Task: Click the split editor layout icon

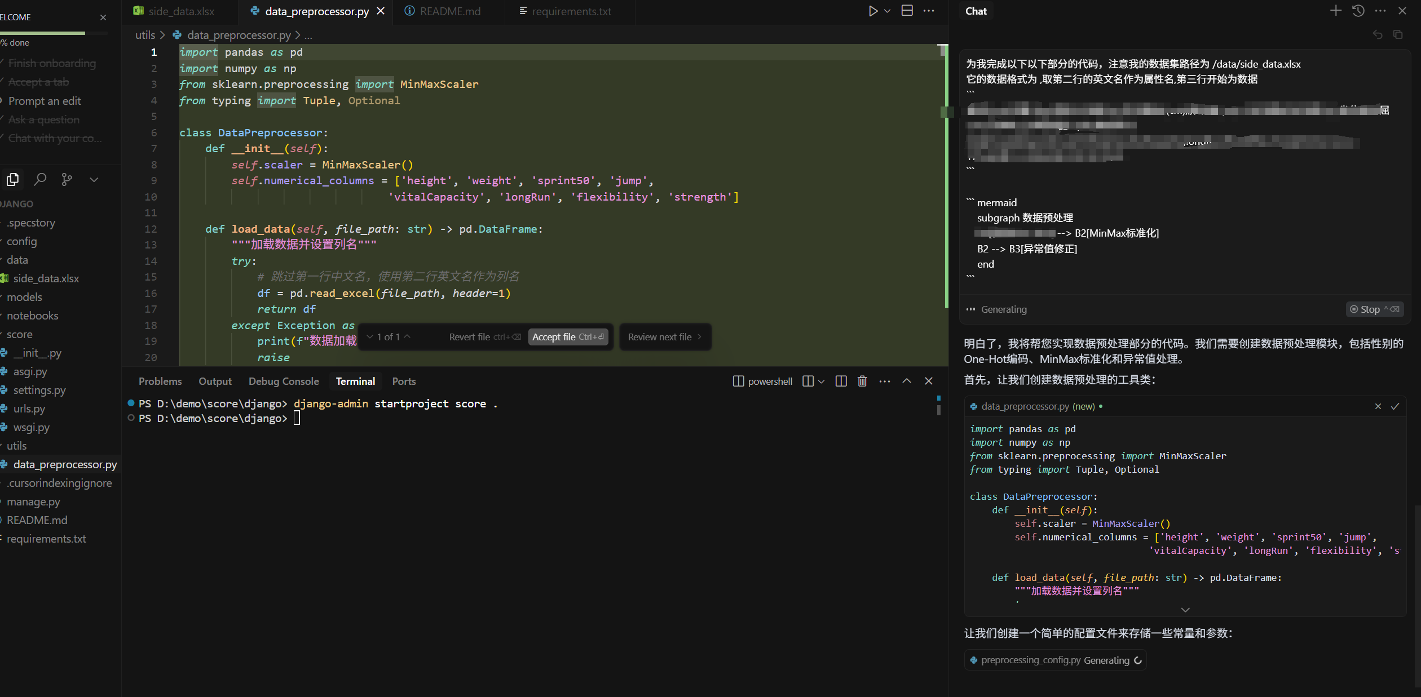Action: point(907,11)
